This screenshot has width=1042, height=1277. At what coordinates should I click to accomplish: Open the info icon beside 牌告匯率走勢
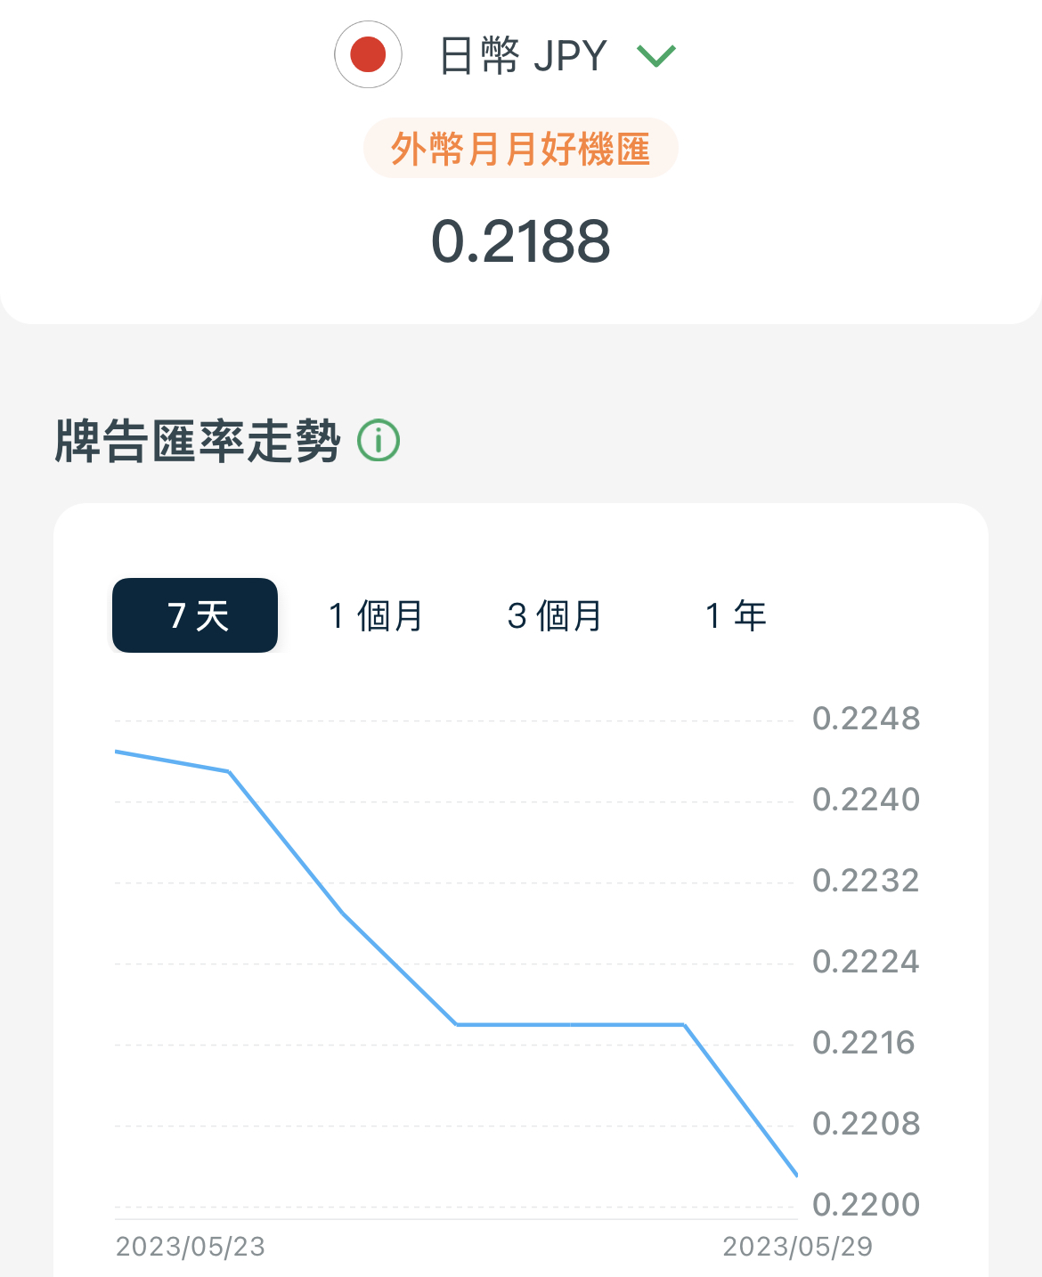coord(379,441)
